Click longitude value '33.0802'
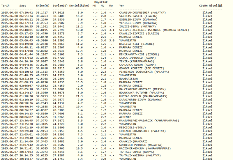 click(x=59, y=89)
